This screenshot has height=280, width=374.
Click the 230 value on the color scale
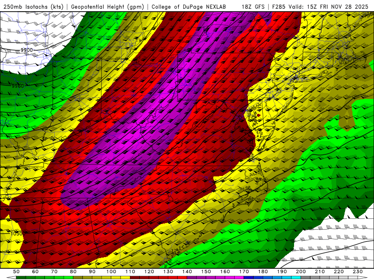coord(358,272)
